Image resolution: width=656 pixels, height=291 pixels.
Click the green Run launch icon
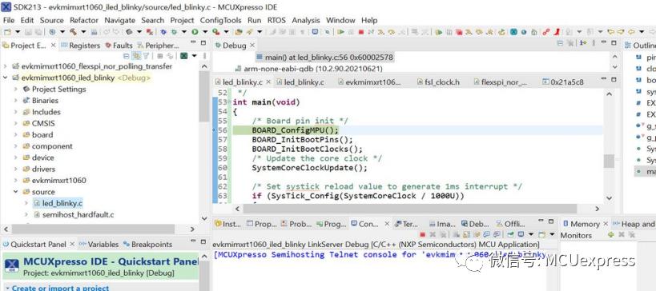pyautogui.click(x=195, y=32)
